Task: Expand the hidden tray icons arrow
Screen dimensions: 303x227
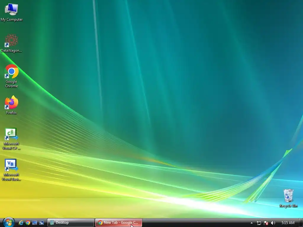Action: pyautogui.click(x=252, y=223)
